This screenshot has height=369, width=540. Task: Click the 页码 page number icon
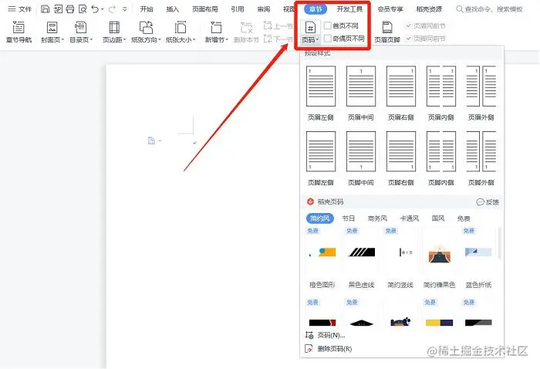[x=310, y=27]
